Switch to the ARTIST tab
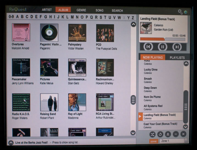This screenshot has width=197, height=150. pos(47,10)
